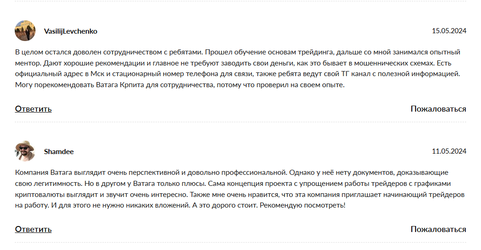
Task: Click the word "ментор" in first review
Action: pyautogui.click(x=26, y=63)
